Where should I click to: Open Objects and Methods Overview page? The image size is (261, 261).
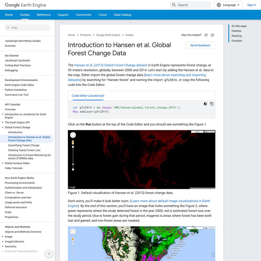(23, 232)
